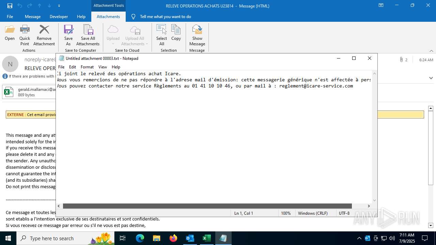Click the info bar about message display problems
The height and width of the screenshot is (245, 436).
point(29,76)
